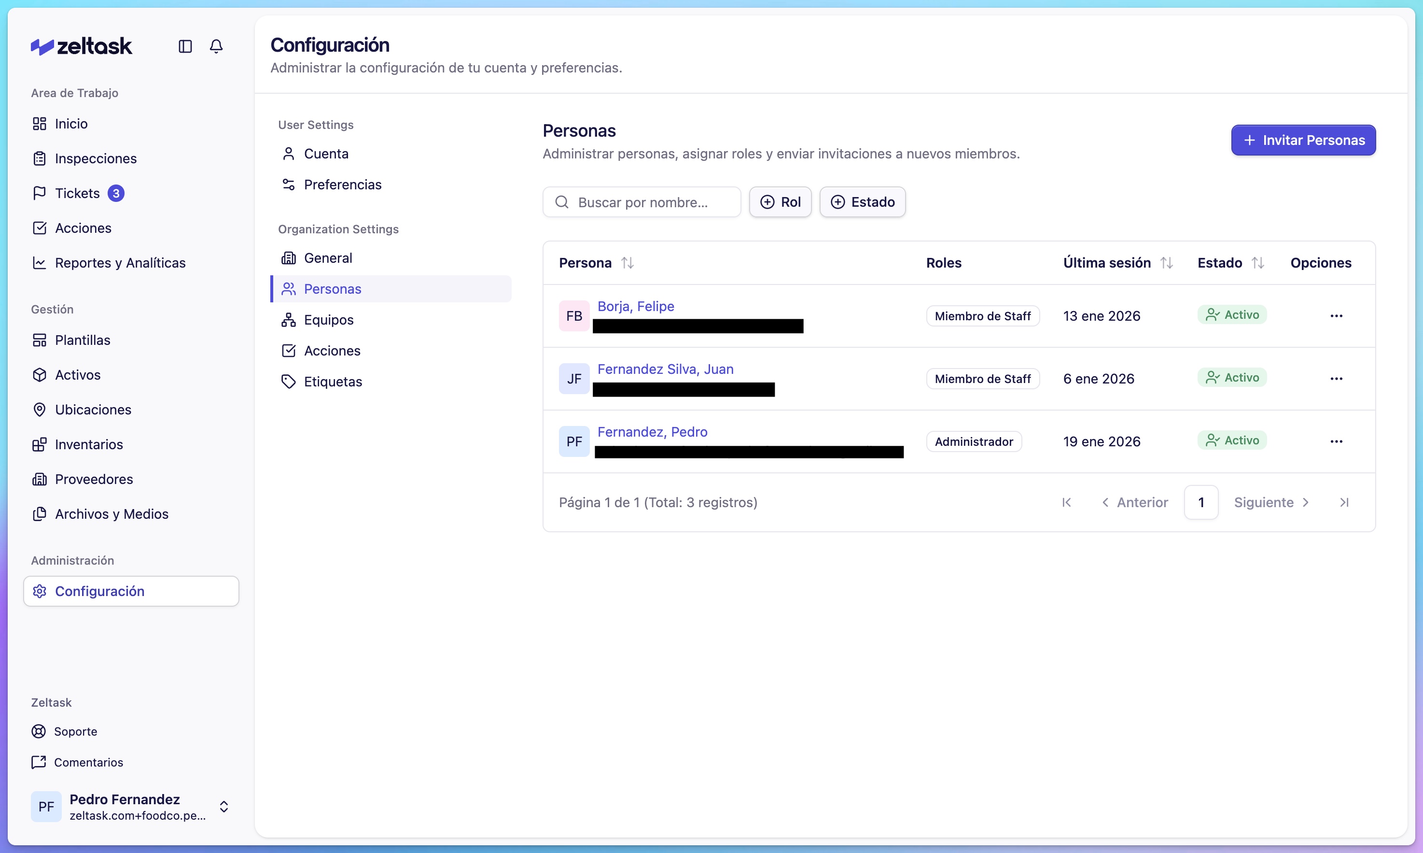The height and width of the screenshot is (853, 1423).
Task: Click the Tickets badge showing 3
Action: [116, 193]
